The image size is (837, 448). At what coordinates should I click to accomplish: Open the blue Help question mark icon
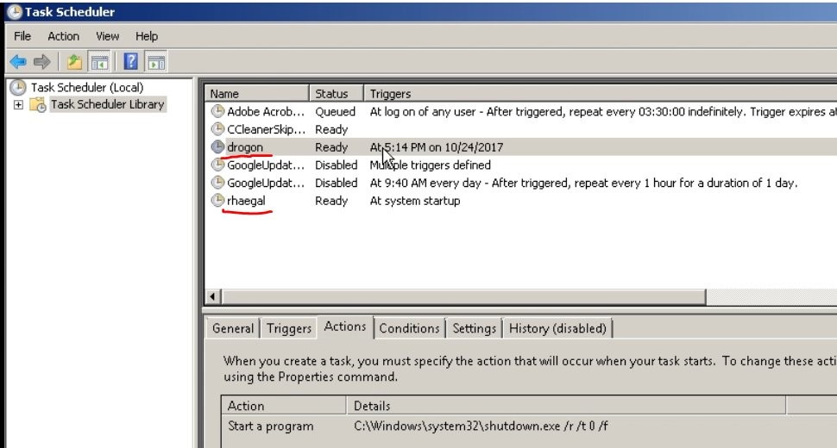pyautogui.click(x=131, y=62)
